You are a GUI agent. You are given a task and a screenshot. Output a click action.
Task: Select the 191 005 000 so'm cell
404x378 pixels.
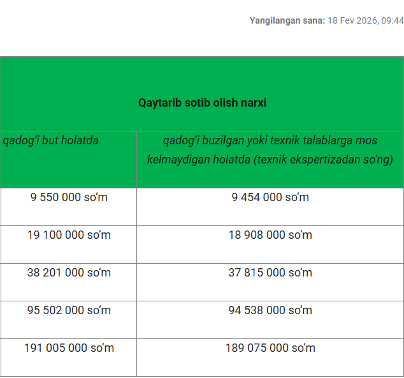point(69,348)
